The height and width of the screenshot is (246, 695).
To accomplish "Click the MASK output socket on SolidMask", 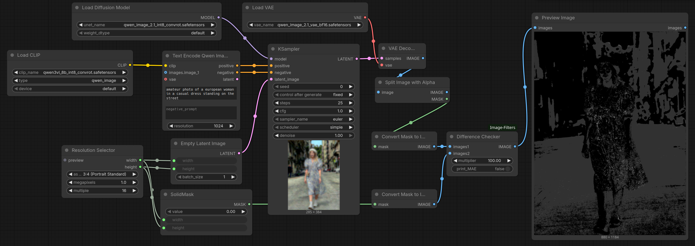I will [249, 204].
